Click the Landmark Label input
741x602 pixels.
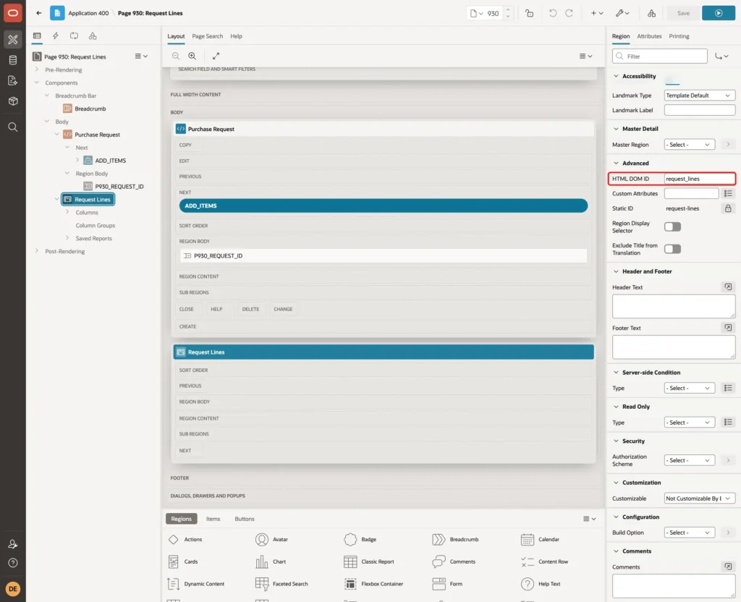pyautogui.click(x=700, y=110)
